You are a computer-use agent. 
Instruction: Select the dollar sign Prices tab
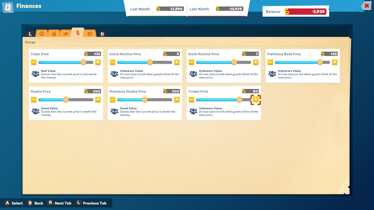[78, 33]
